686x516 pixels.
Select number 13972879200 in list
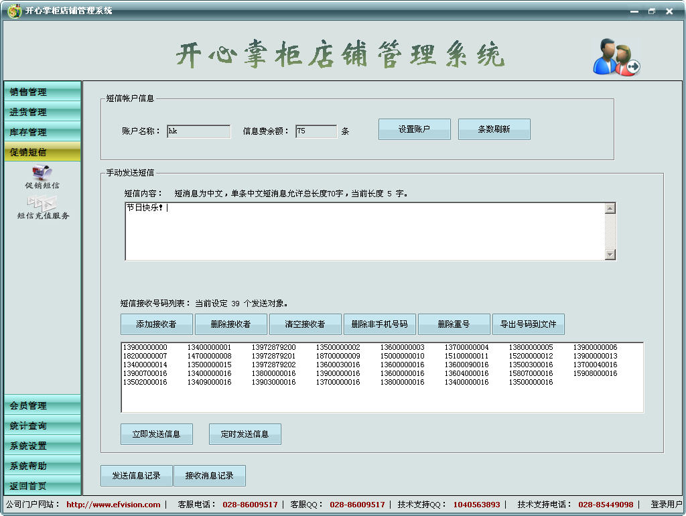273,347
